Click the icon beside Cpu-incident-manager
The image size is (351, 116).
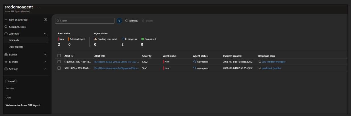260,62
